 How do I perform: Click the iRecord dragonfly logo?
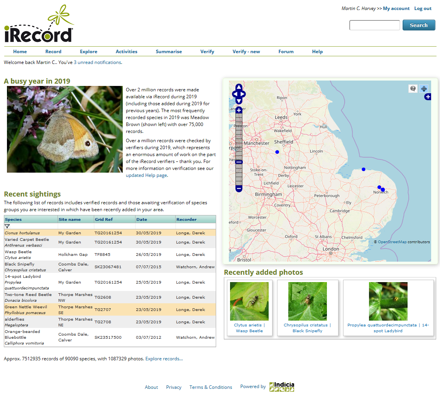pyautogui.click(x=39, y=23)
